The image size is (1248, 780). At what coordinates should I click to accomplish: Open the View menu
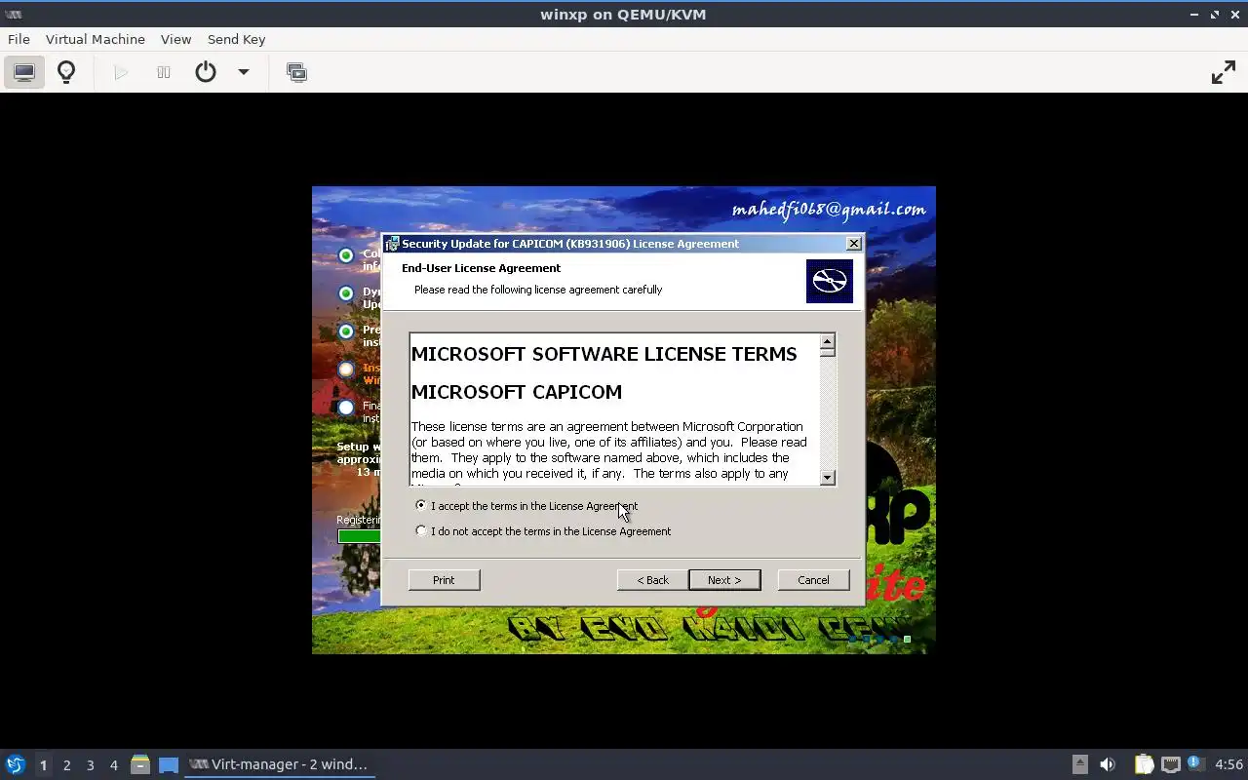click(x=175, y=39)
